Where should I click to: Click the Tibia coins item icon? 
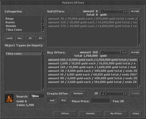click(x=9, y=99)
